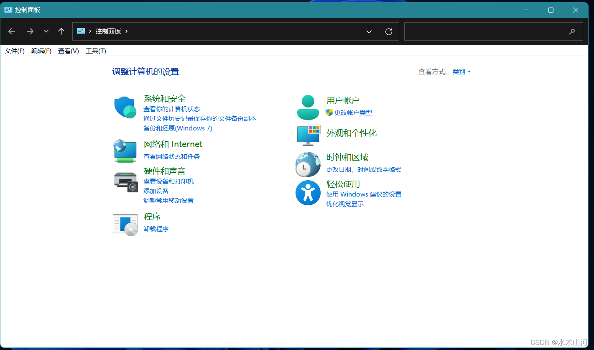Click the 更改帐户类型 link
Screen dimensions: 594x350
[353, 112]
